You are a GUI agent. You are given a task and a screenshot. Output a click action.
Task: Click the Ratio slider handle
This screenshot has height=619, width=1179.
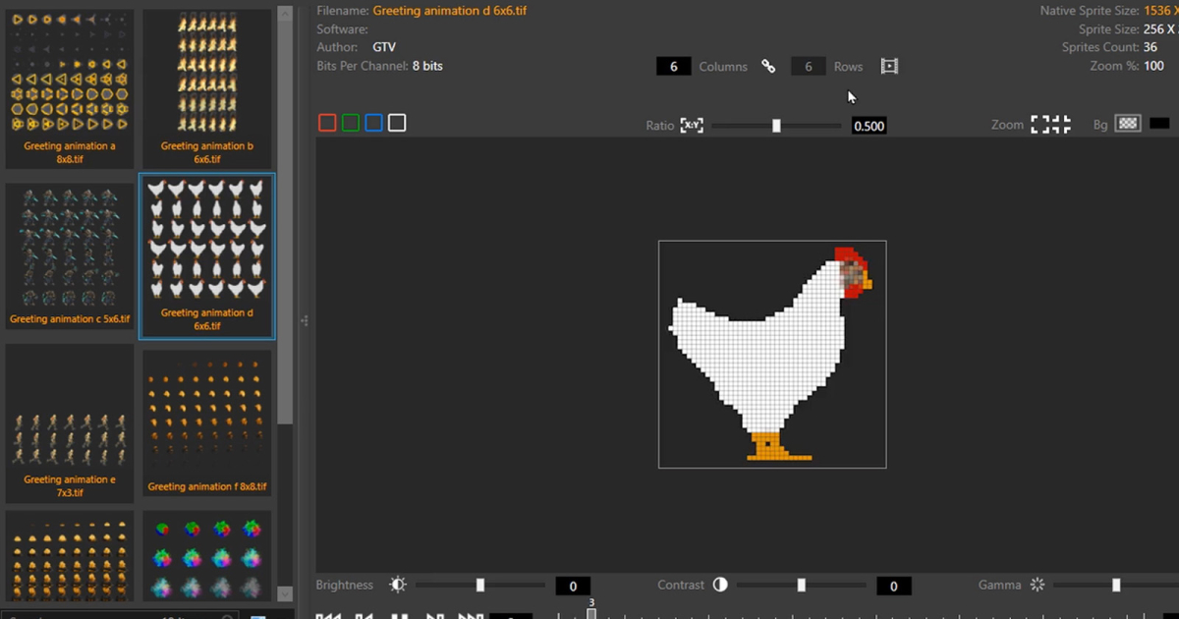776,126
